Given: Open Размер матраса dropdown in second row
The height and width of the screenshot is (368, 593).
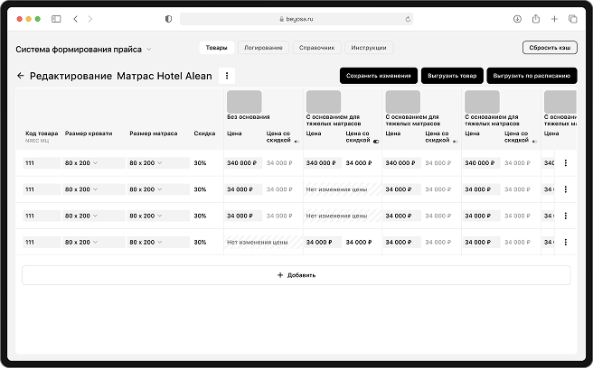Looking at the screenshot, I should tap(158, 189).
